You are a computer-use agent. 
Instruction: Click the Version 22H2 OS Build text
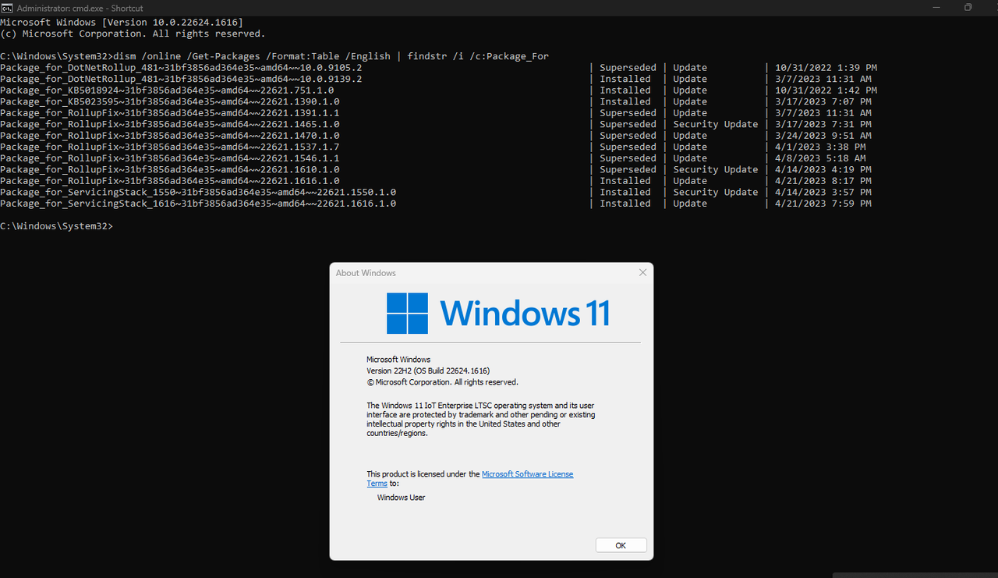tap(428, 371)
